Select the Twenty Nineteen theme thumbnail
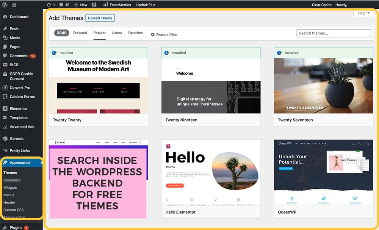 [x=211, y=86]
